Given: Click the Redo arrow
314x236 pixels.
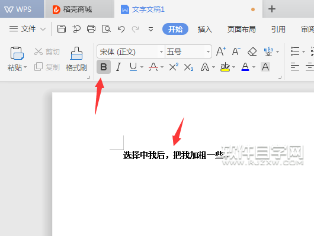Looking at the screenshot, I should click(x=135, y=29).
